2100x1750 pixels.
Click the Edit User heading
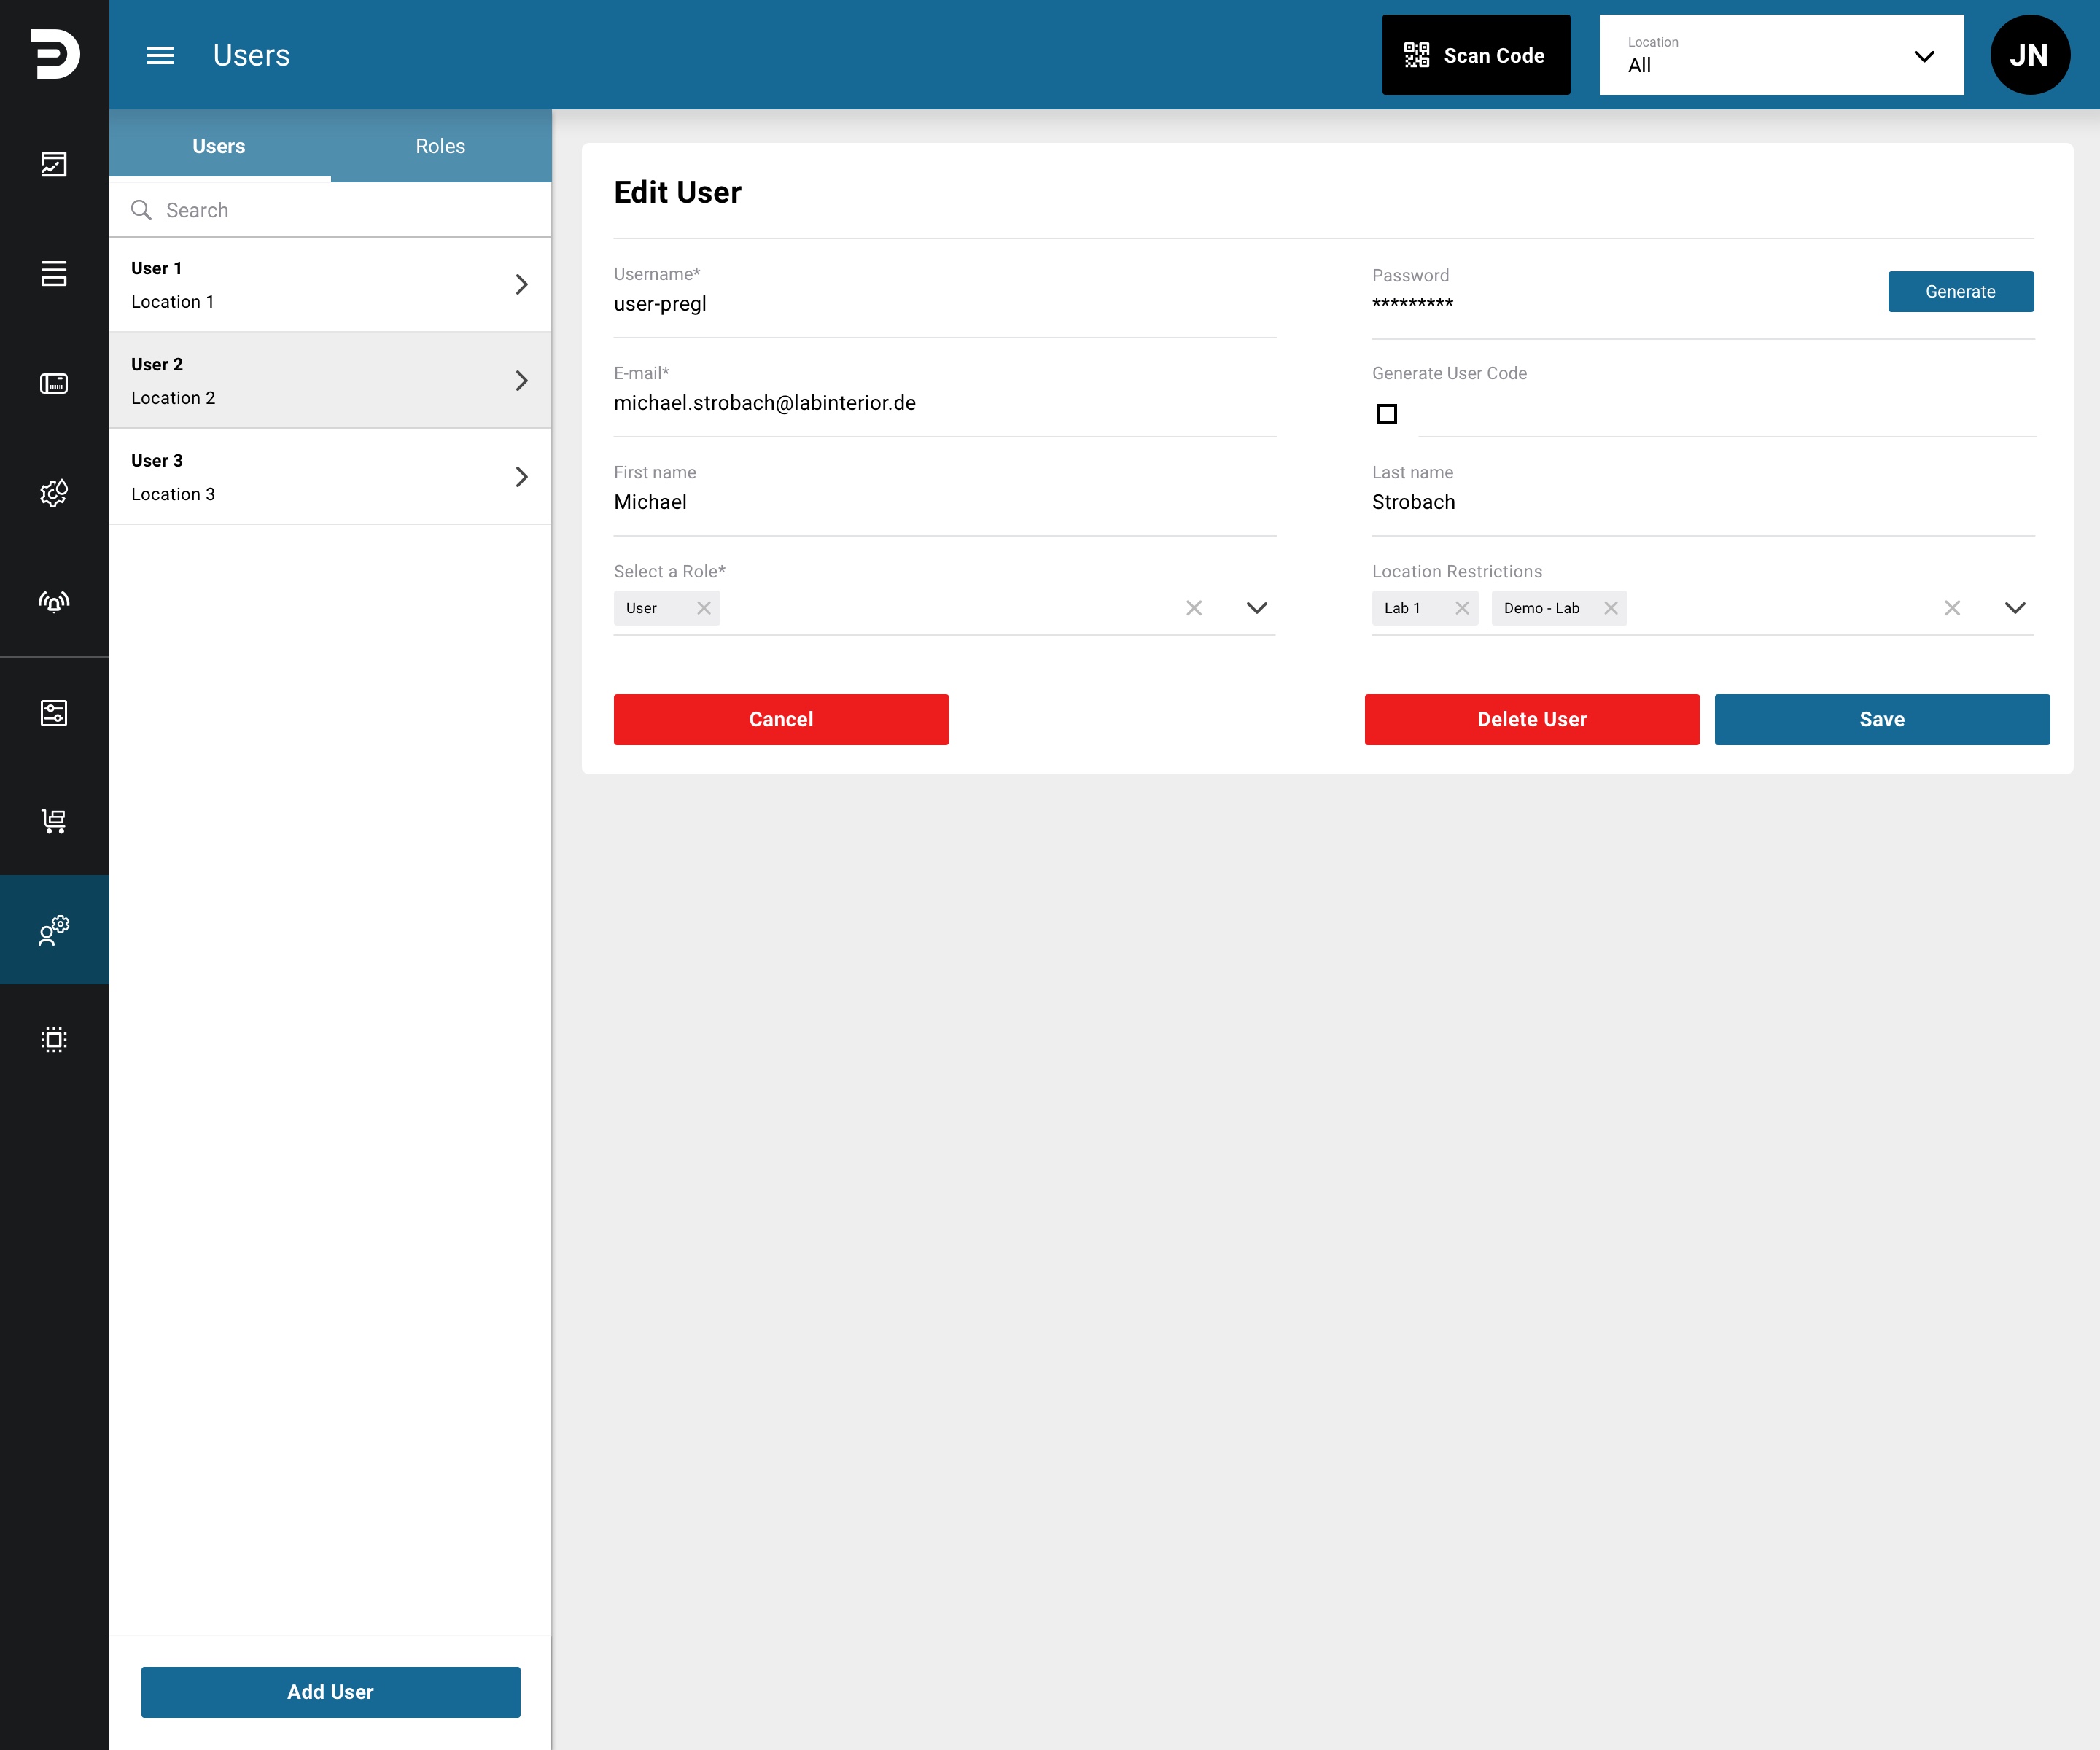pos(677,192)
